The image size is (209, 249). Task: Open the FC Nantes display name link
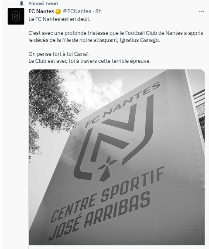coord(41,11)
